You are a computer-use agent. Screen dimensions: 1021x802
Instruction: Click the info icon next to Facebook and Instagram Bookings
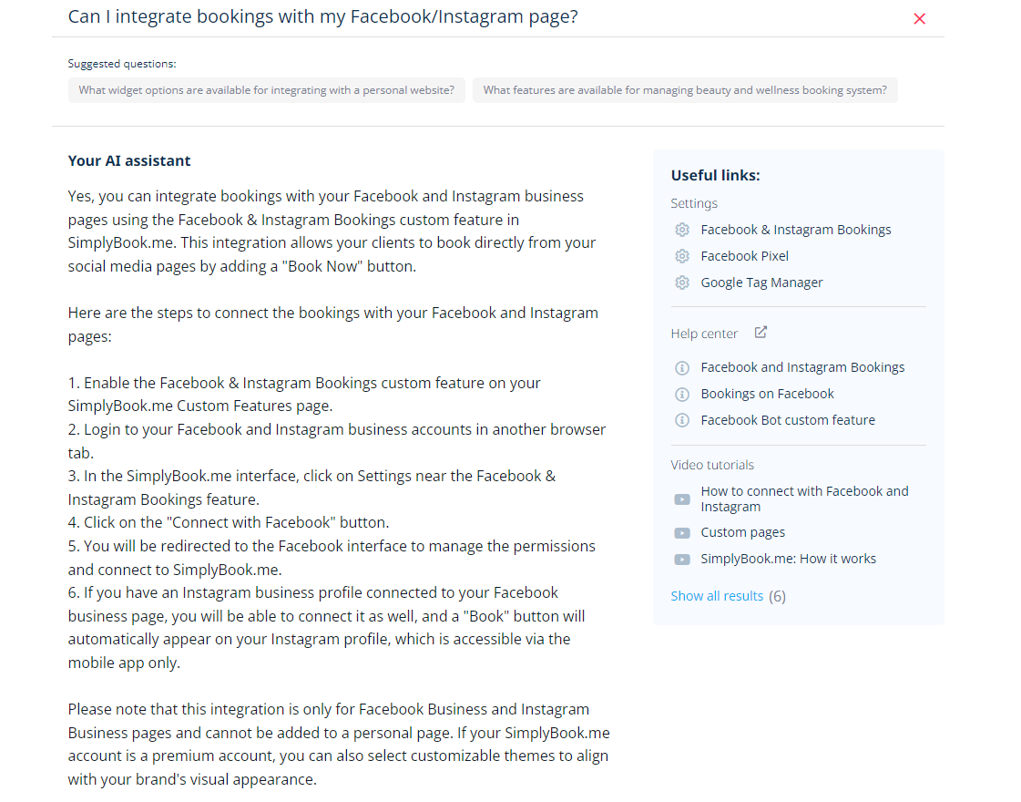click(x=682, y=367)
